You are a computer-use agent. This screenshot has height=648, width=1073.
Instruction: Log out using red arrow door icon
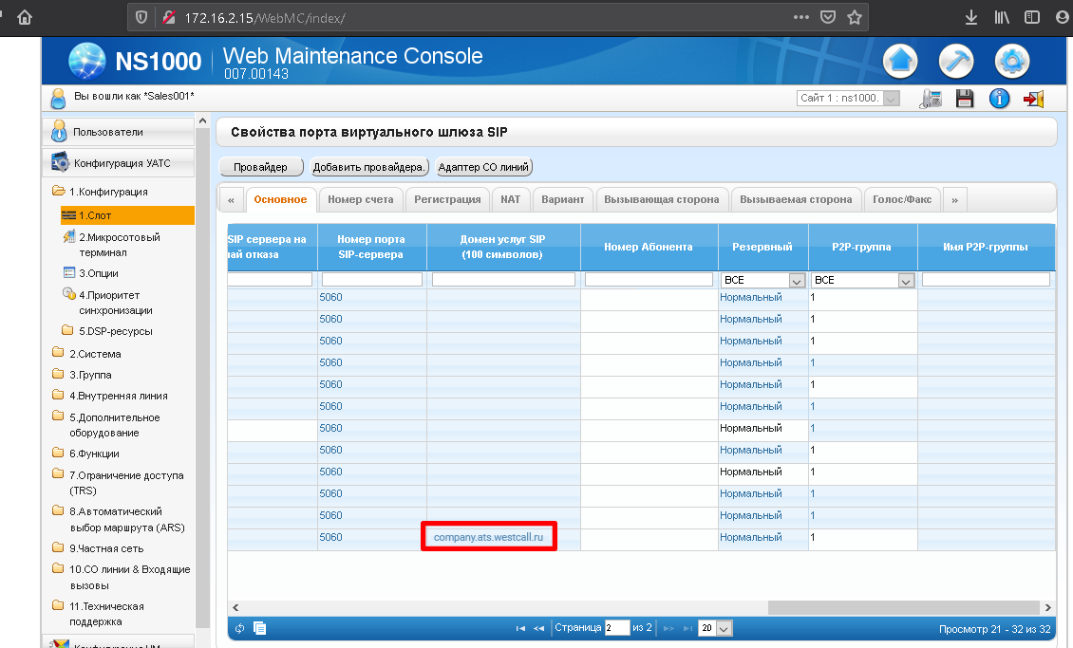[1034, 99]
